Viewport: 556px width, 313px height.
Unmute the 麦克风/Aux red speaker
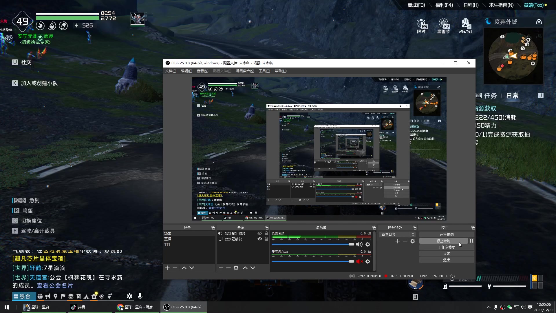point(359,261)
